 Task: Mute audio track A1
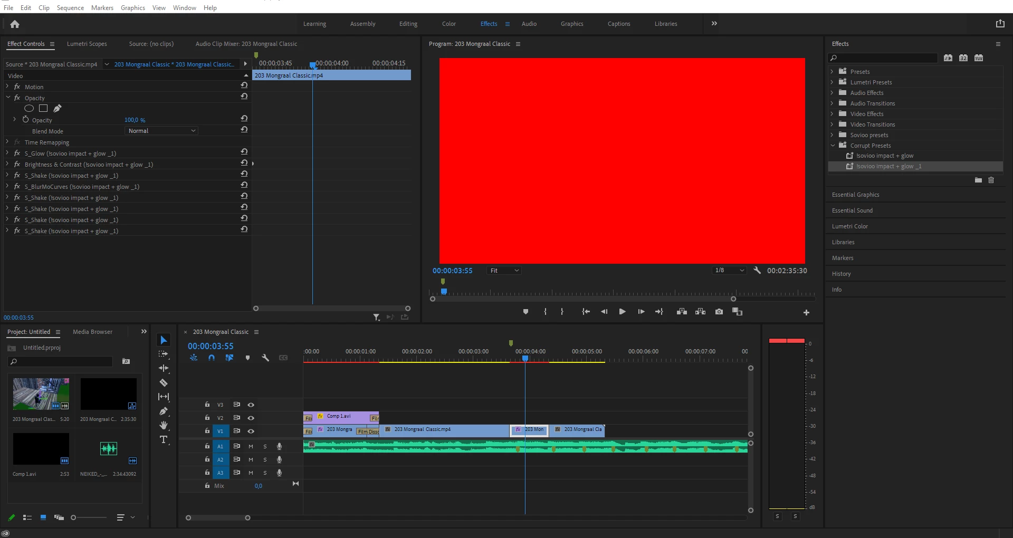coord(251,446)
